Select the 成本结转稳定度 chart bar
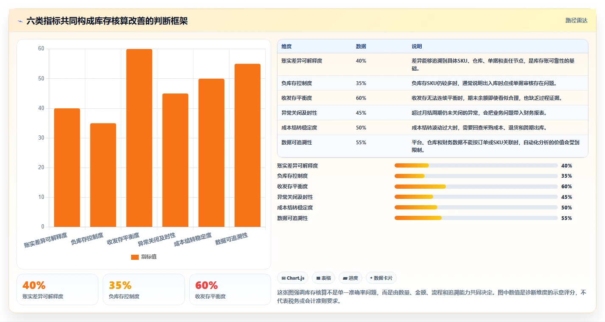Image resolution: width=605 pixels, height=322 pixels. (x=211, y=153)
